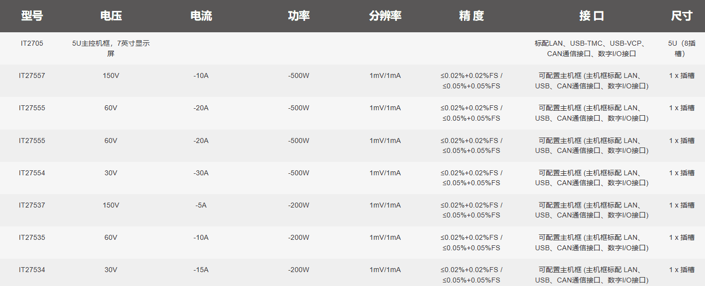
Task: Select the IT2705 interface cell with USB-TMC
Action: (591, 49)
